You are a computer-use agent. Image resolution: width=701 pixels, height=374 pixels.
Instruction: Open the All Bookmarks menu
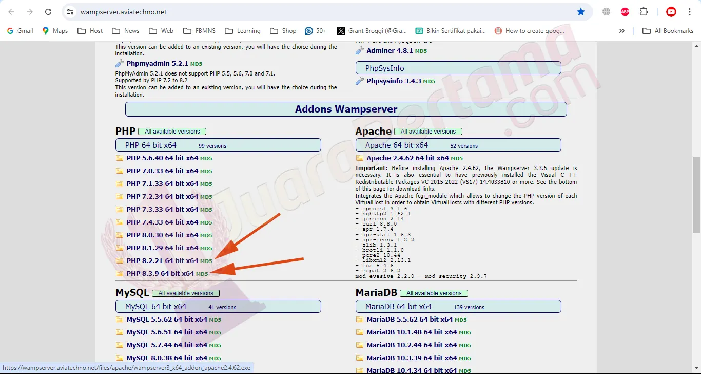668,30
